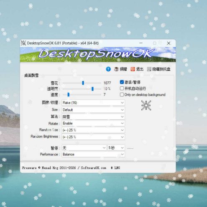Open the Random Size dropdown
207x207 pixels.
click(93, 130)
